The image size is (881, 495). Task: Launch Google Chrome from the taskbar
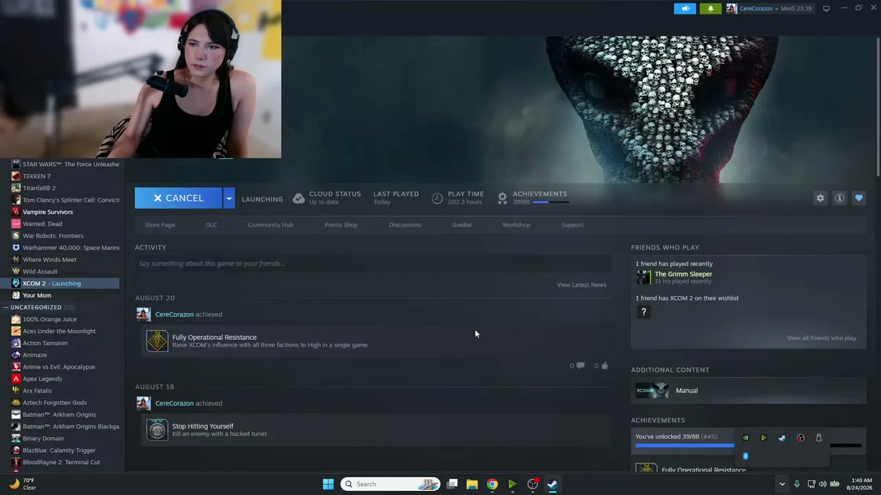tap(492, 484)
